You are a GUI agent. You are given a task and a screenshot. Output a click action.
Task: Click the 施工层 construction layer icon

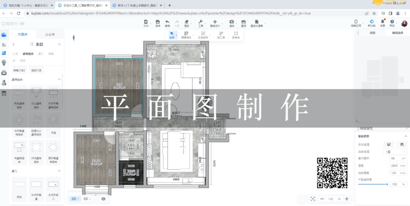coord(221,34)
